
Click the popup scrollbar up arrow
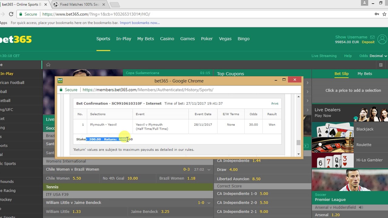[x=299, y=97]
